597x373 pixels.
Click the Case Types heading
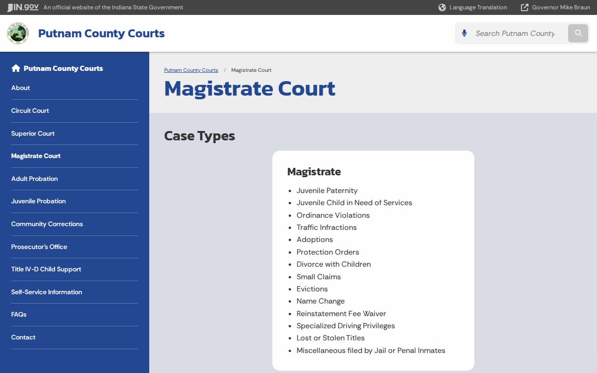(200, 136)
